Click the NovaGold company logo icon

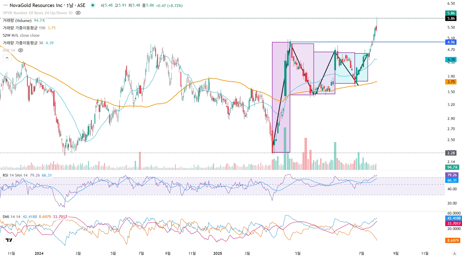pyautogui.click(x=5, y=5)
